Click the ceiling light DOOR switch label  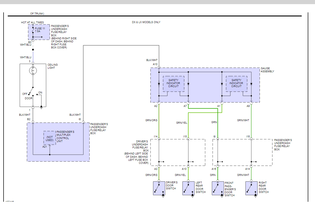click(x=29, y=98)
